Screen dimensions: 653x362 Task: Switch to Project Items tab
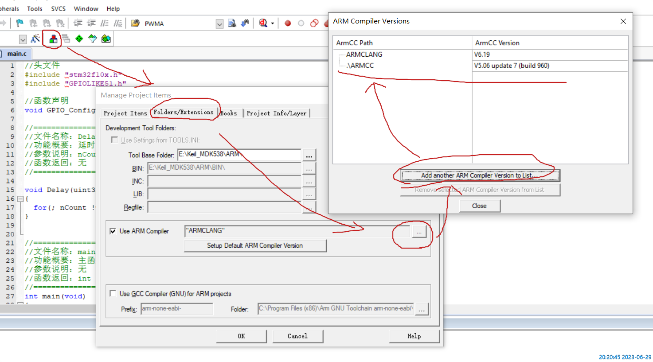tap(125, 113)
